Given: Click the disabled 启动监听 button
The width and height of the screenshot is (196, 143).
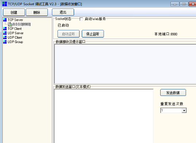Looking at the screenshot, I should tap(68, 34).
